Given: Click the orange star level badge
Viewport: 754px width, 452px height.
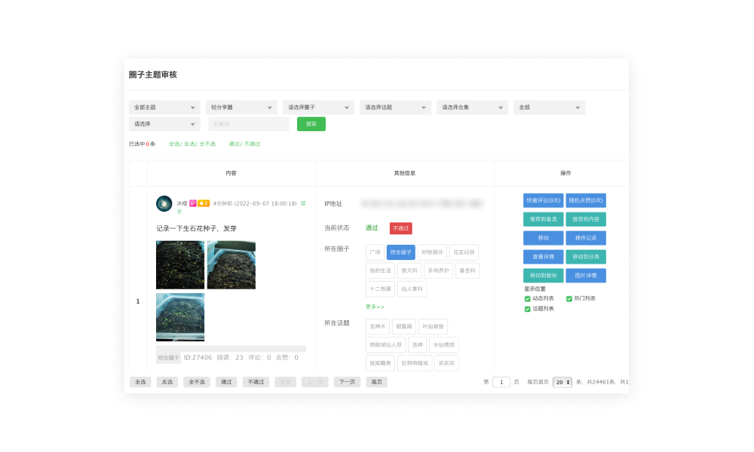Looking at the screenshot, I should pyautogui.click(x=204, y=203).
